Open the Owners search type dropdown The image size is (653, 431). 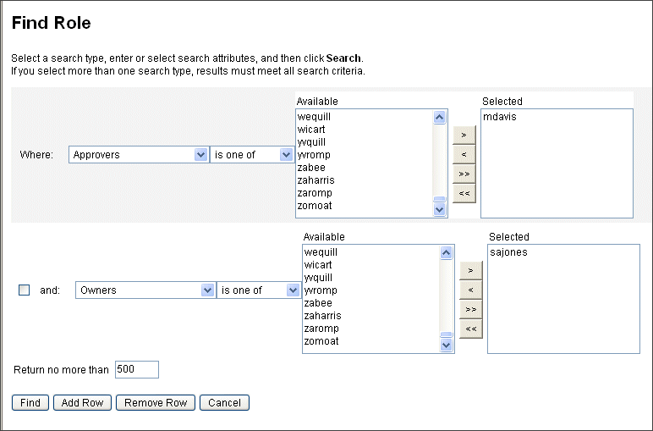tap(146, 290)
